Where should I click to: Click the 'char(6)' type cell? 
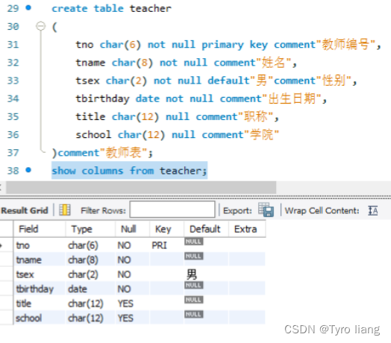(x=90, y=245)
